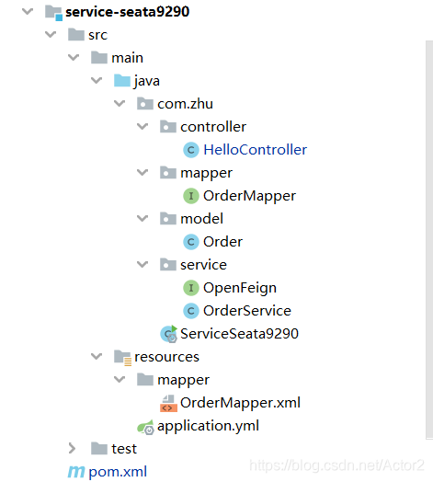Click the service package icon

168,264
